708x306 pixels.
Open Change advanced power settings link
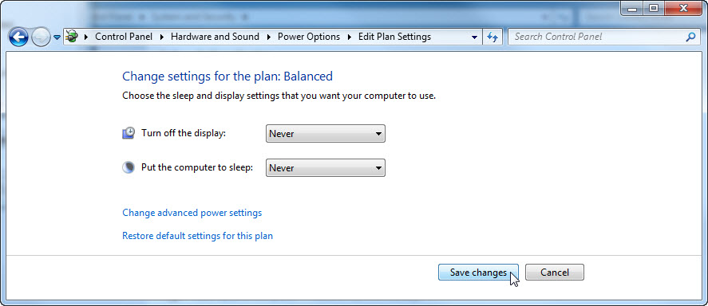click(192, 212)
